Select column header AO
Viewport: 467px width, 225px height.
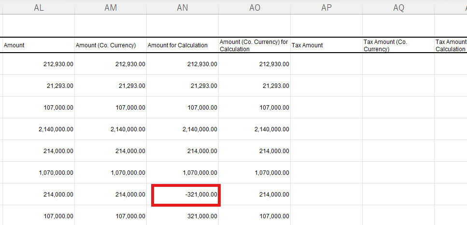tap(255, 8)
